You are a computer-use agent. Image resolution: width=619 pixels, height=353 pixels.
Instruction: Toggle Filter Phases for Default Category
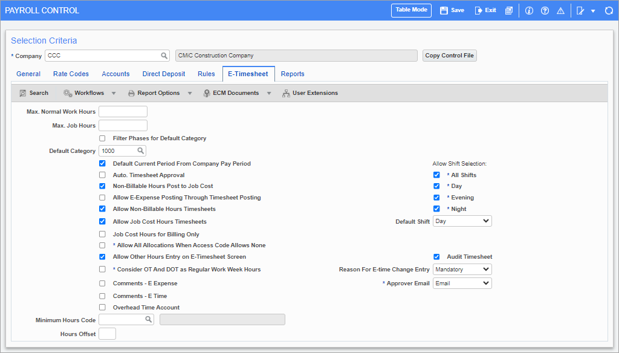pyautogui.click(x=102, y=138)
